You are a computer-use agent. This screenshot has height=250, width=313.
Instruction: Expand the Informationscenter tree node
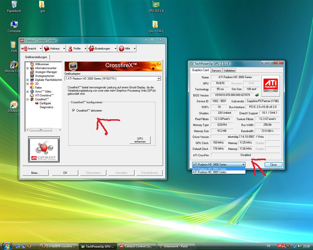[x=27, y=68]
